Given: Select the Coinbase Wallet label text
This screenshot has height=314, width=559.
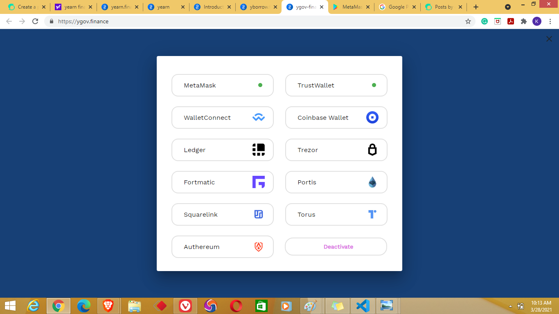Looking at the screenshot, I should [x=323, y=118].
